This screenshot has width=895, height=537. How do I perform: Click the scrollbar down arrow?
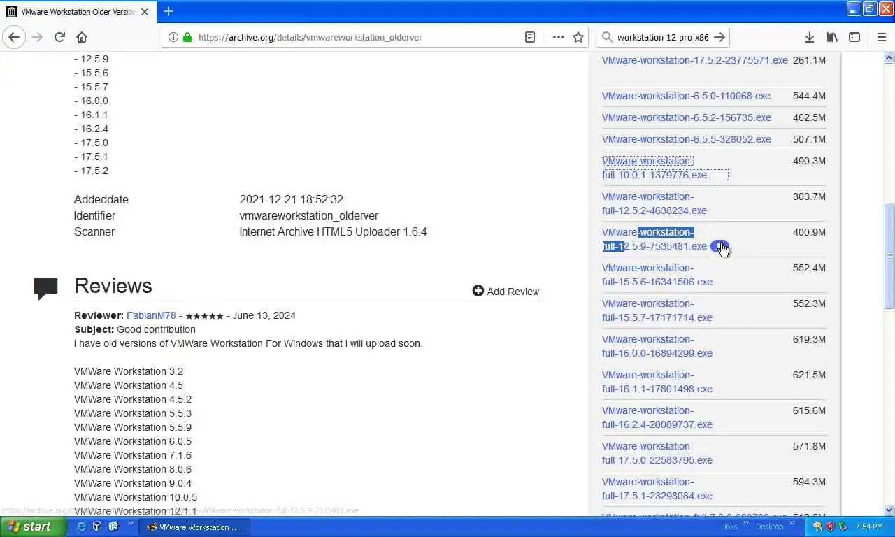click(889, 510)
